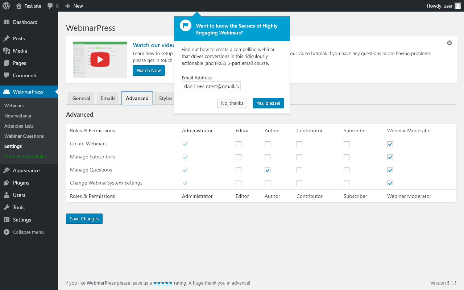
Task: Switch to the Emails tab
Action: [x=108, y=98]
